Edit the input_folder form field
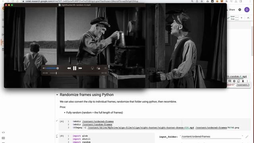Viewport: 254px width, 143px height. tap(211, 137)
